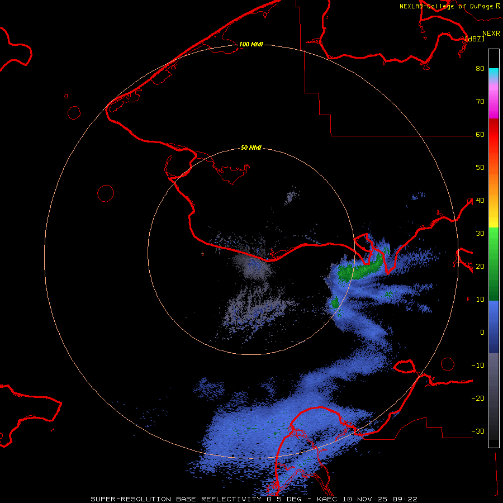Click the SUPER-RESOLUTION BASE REFLECTIVITY title text
503x503 pixels.
[x=176, y=499]
